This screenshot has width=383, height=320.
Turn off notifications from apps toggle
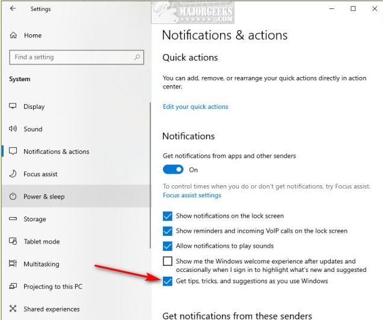(x=174, y=170)
